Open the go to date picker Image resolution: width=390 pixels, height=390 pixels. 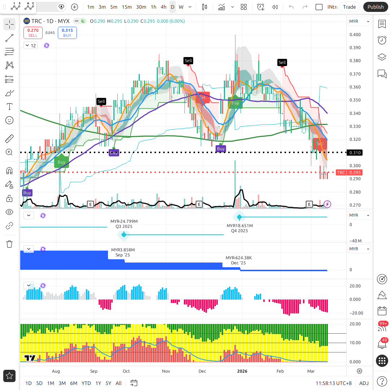click(x=134, y=383)
